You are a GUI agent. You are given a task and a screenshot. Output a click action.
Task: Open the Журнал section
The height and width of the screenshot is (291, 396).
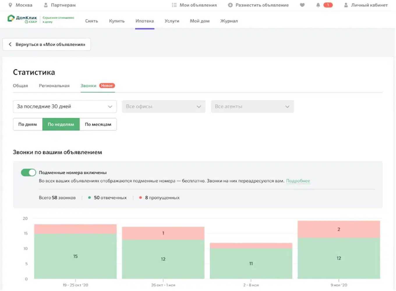click(229, 21)
